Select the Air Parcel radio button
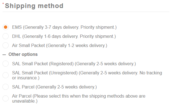This screenshot has height=107, width=172. (x=6, y=98)
